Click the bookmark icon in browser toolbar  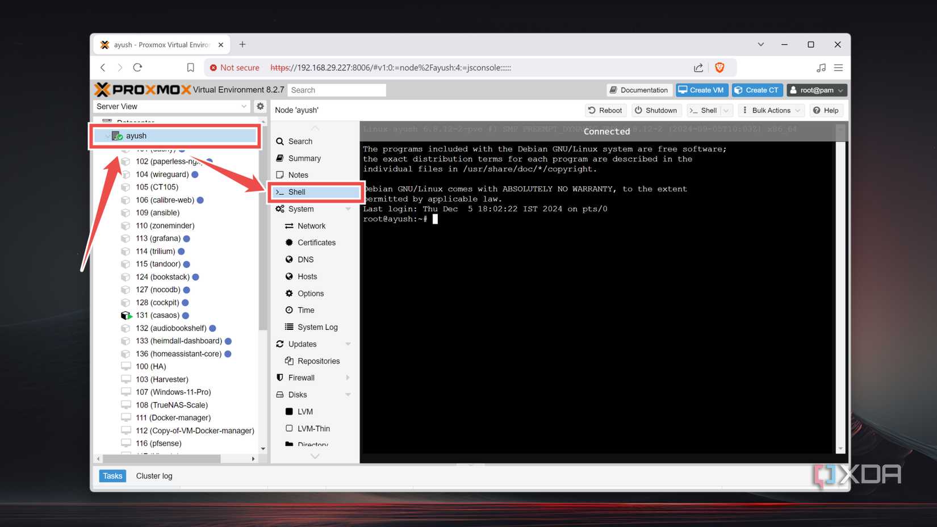(x=191, y=68)
